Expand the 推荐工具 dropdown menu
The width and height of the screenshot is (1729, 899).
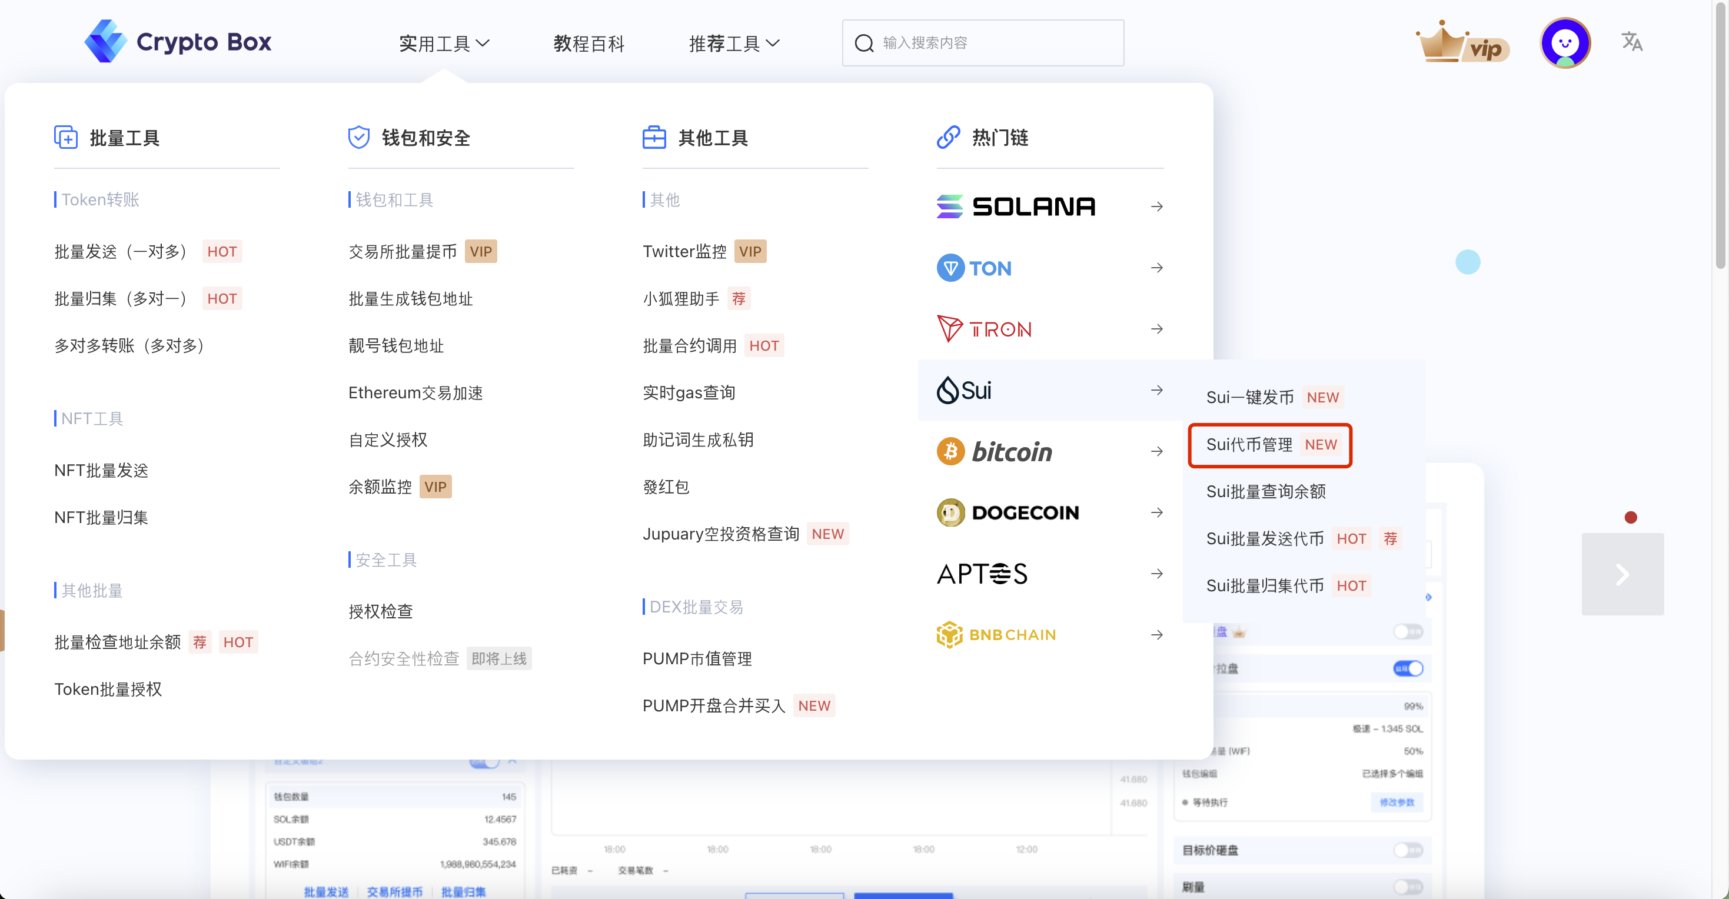(x=734, y=44)
